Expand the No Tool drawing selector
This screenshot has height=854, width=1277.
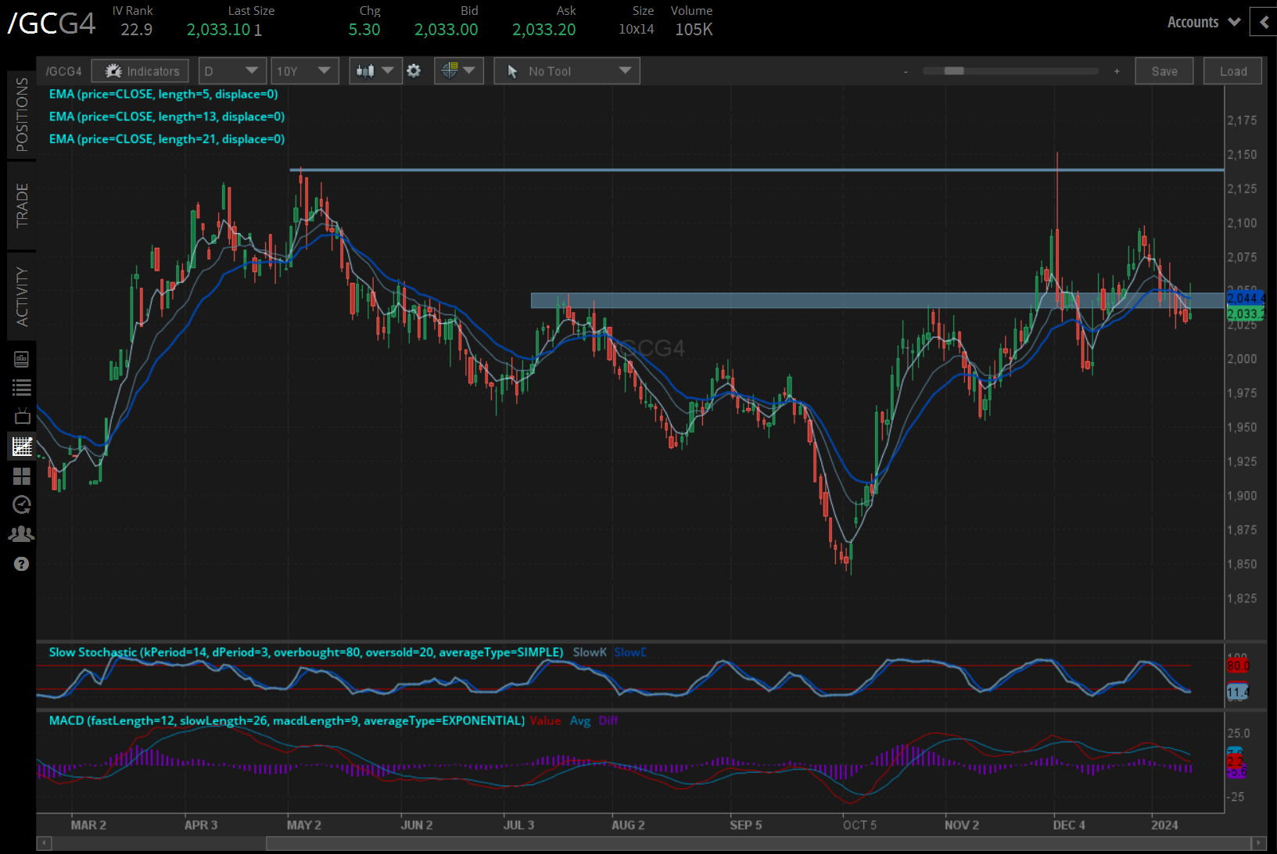click(x=567, y=71)
